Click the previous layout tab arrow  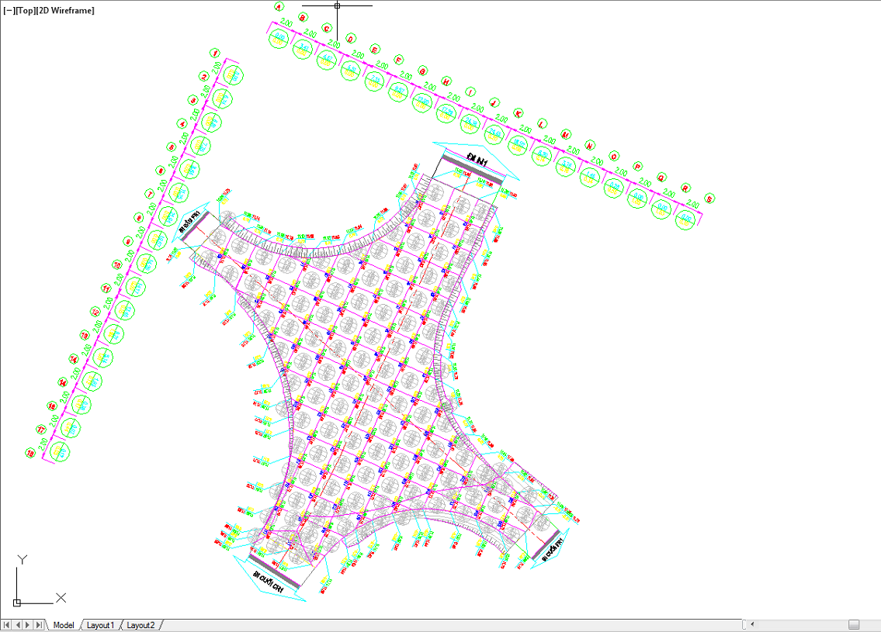click(18, 625)
